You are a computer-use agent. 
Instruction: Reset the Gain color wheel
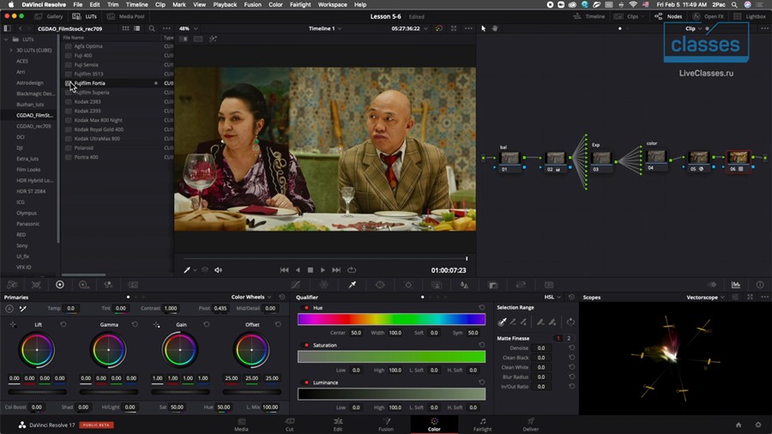coord(206,325)
